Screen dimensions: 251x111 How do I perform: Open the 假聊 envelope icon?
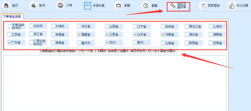[118, 6]
